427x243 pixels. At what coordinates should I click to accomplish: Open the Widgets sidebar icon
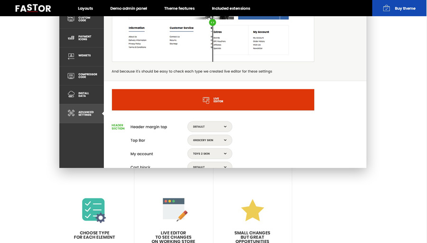pyautogui.click(x=71, y=56)
